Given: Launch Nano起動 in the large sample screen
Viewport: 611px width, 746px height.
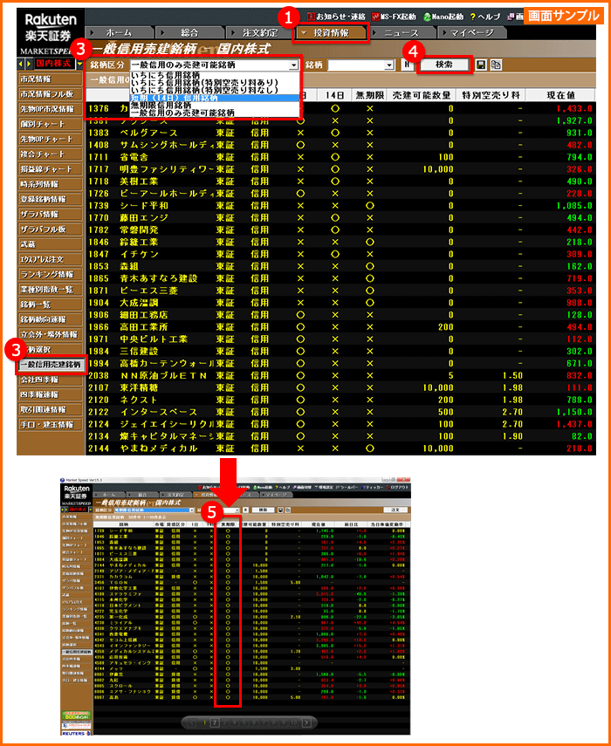Looking at the screenshot, I should click(443, 17).
